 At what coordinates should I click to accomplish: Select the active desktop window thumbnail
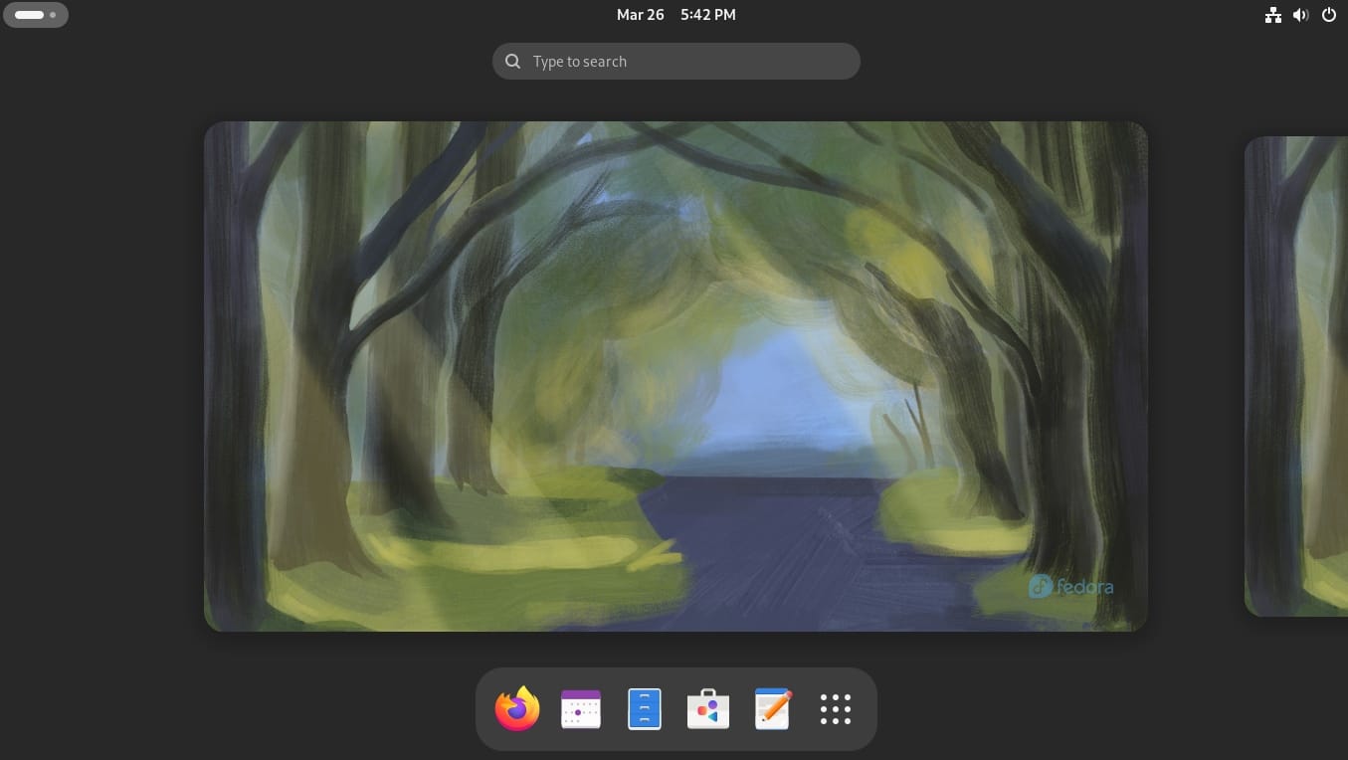(x=675, y=377)
